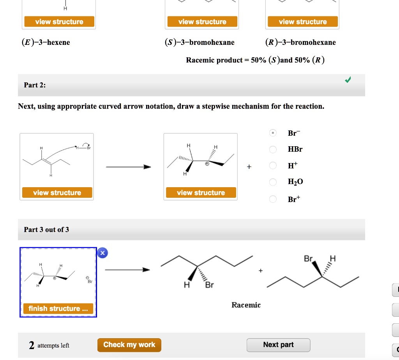Advance with the Next part button
399x360 pixels.
[278, 345]
